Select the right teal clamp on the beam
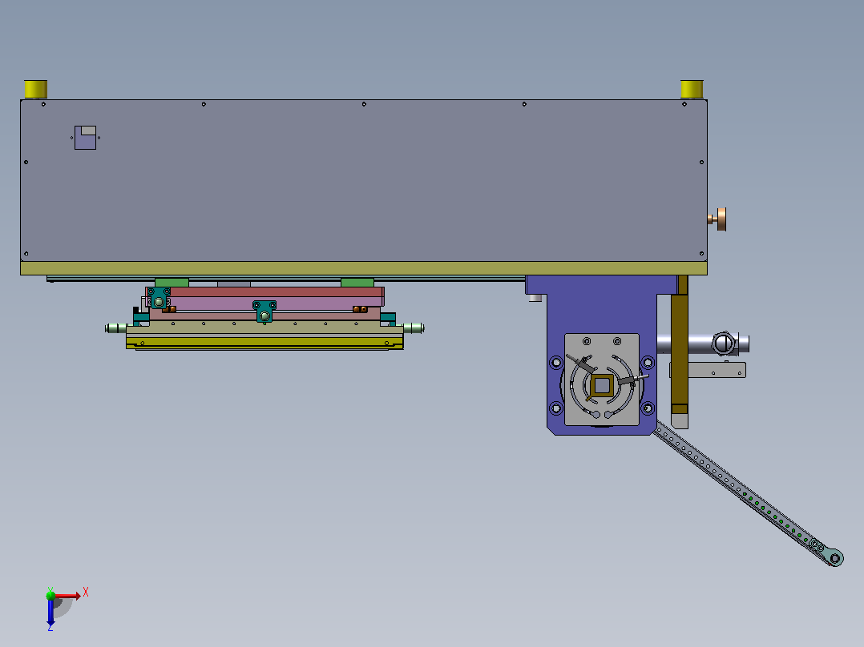This screenshot has width=864, height=647. (388, 318)
